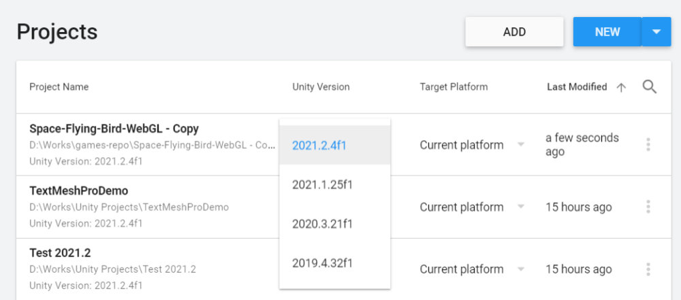Sort by Project Name column header
The width and height of the screenshot is (681, 300).
coord(59,87)
